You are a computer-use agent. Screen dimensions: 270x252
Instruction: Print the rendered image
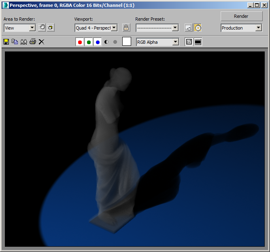coord(33,42)
